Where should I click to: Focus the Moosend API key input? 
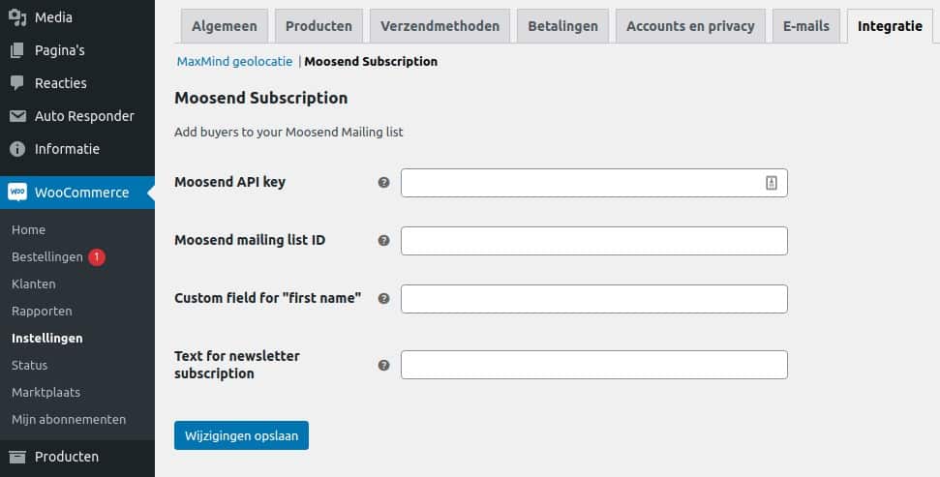pyautogui.click(x=594, y=183)
